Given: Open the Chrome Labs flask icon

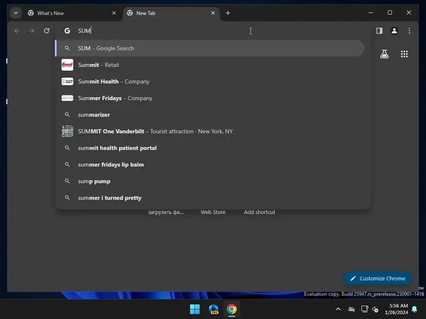Looking at the screenshot, I should pos(384,54).
